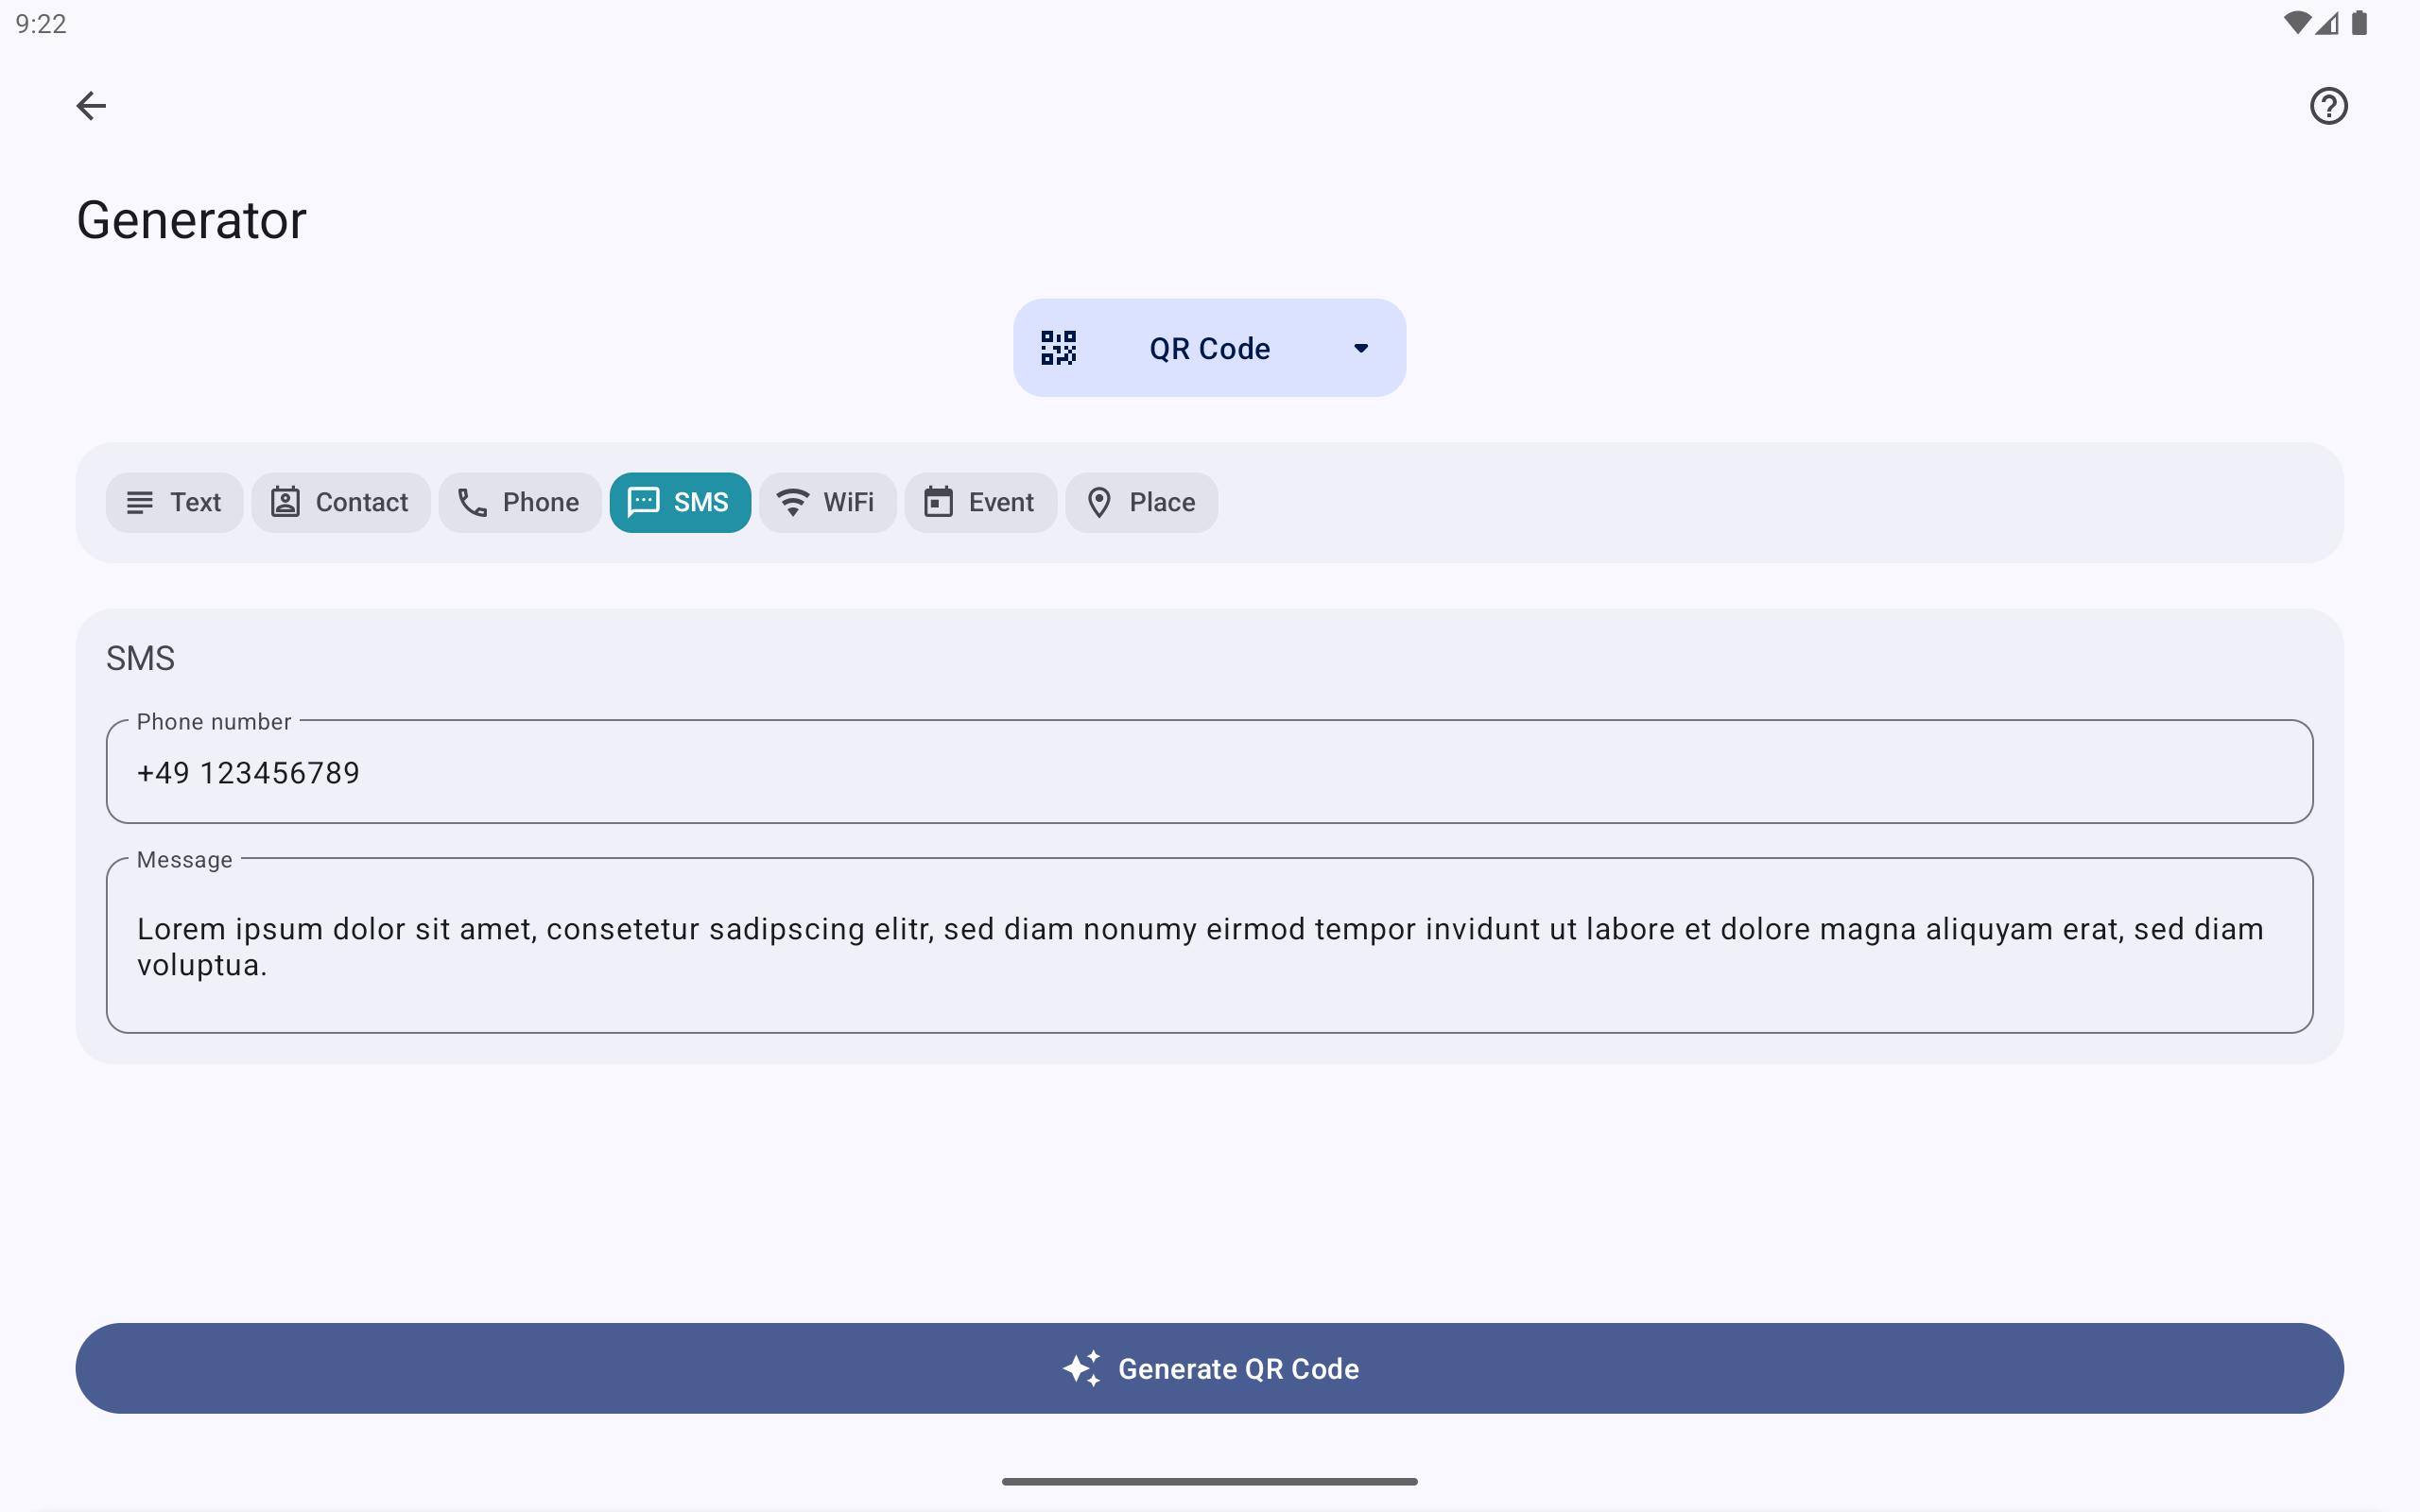Tap the navigation handle bar at bottom

(x=1209, y=1481)
